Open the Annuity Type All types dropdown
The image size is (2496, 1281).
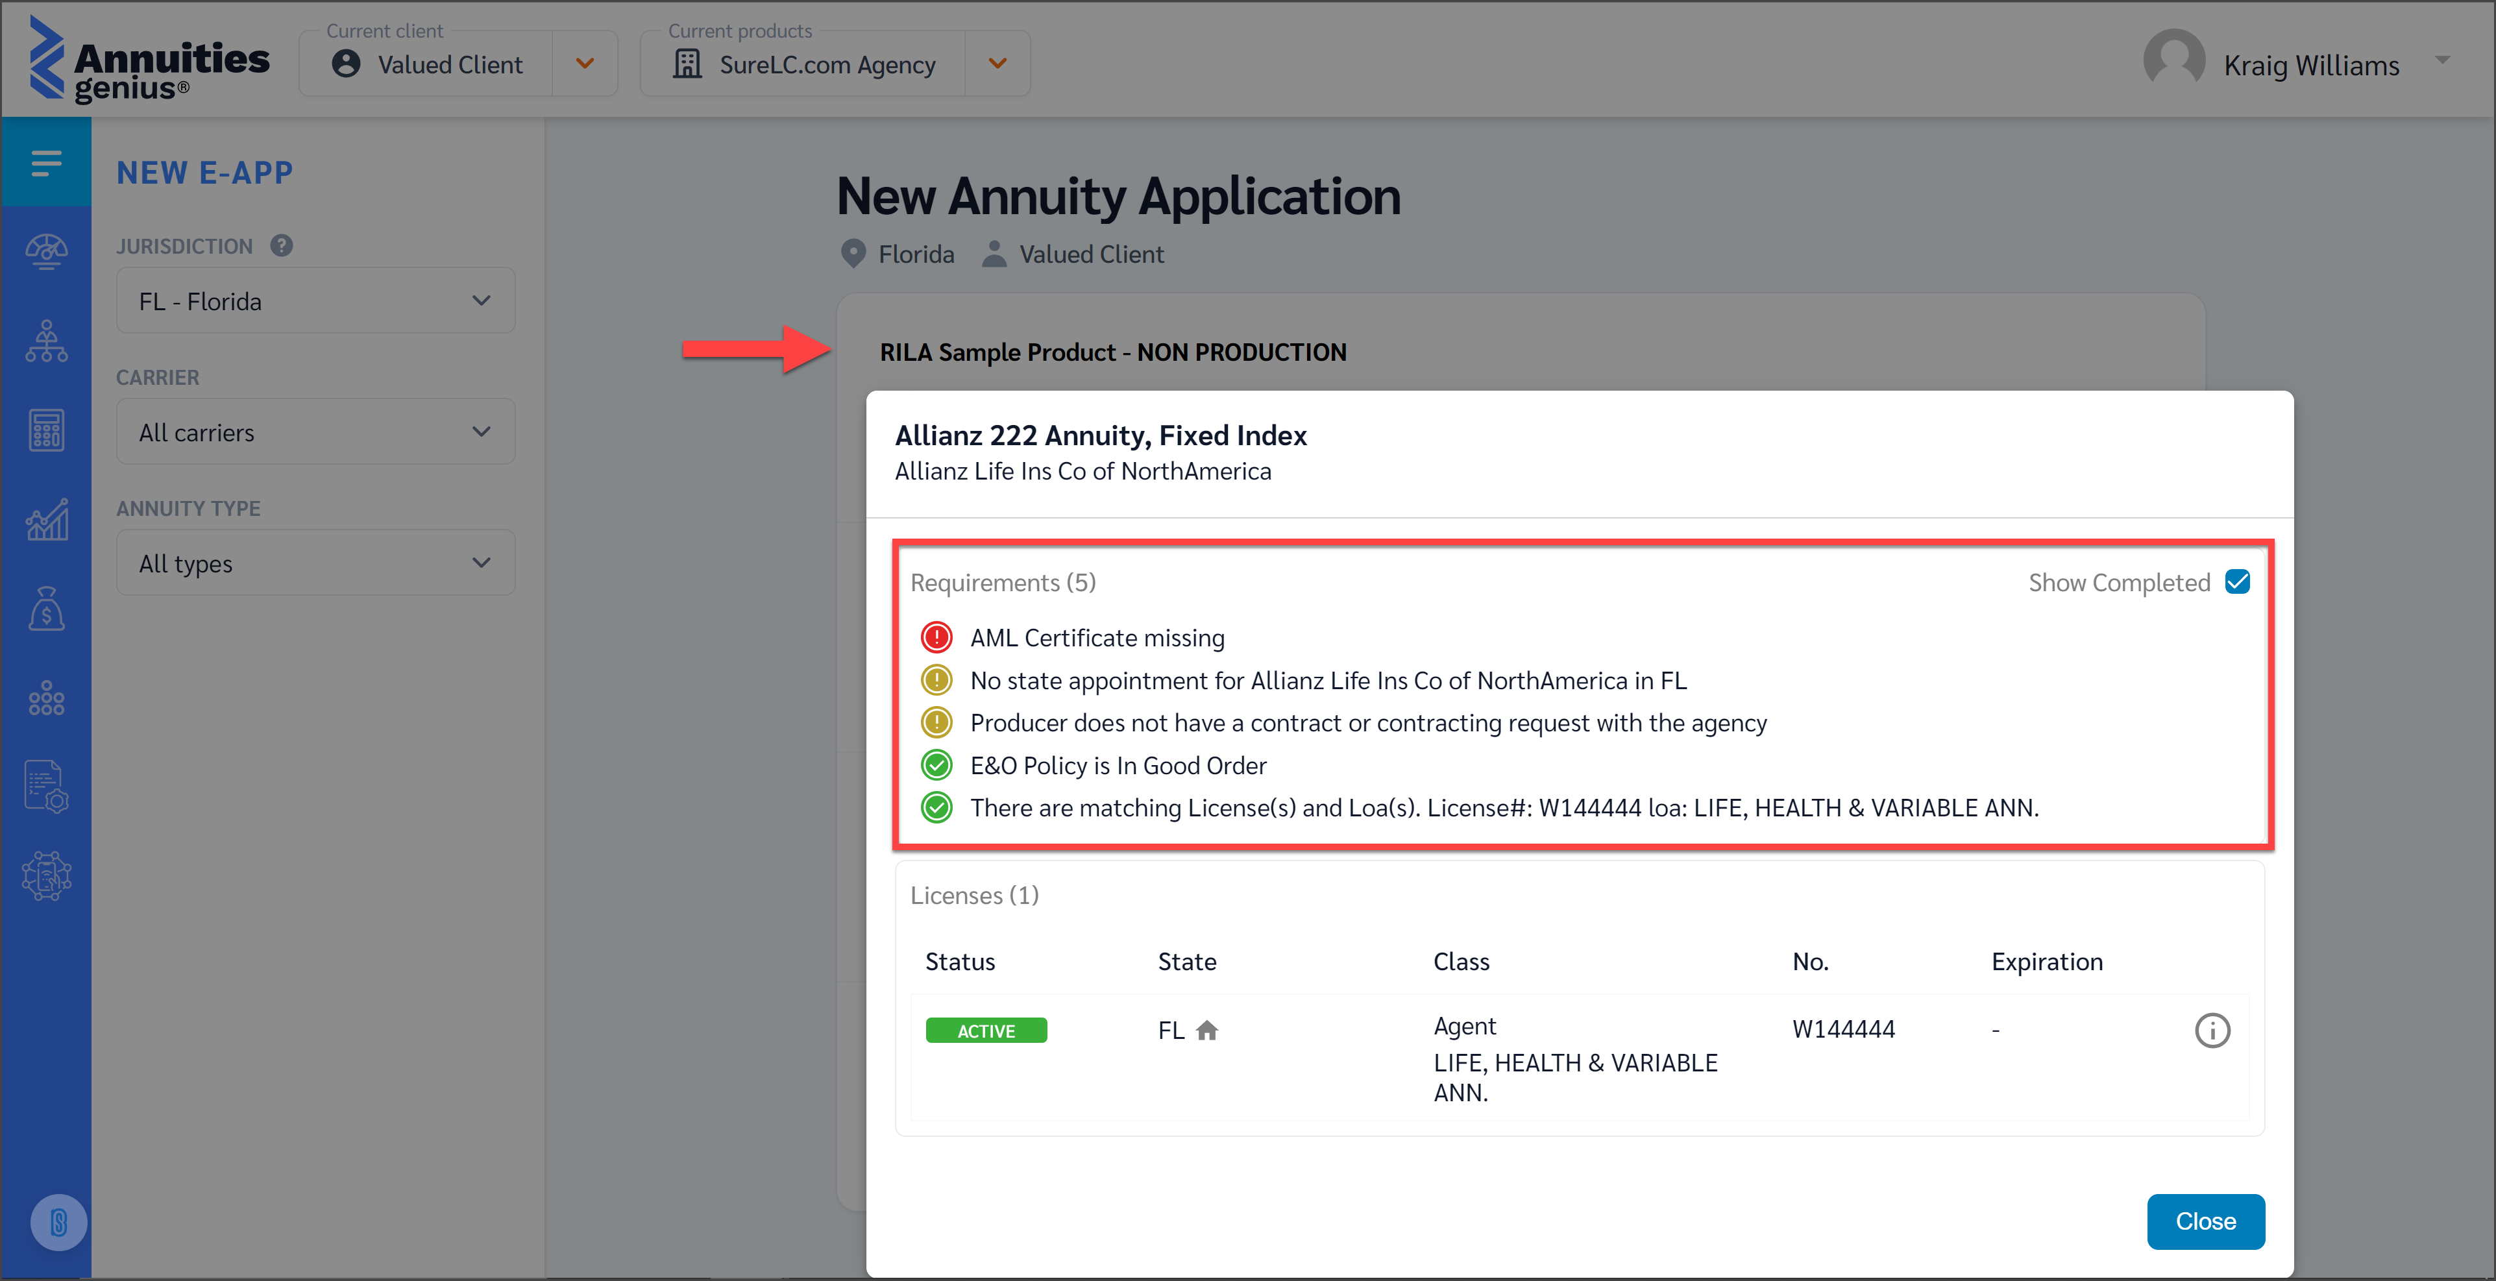point(316,563)
